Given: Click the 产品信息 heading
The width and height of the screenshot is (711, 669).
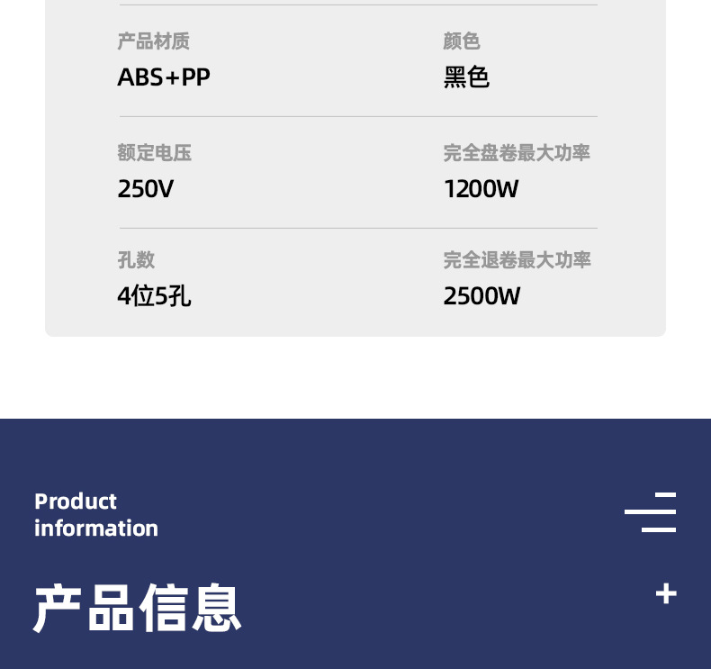Looking at the screenshot, I should click(138, 609).
